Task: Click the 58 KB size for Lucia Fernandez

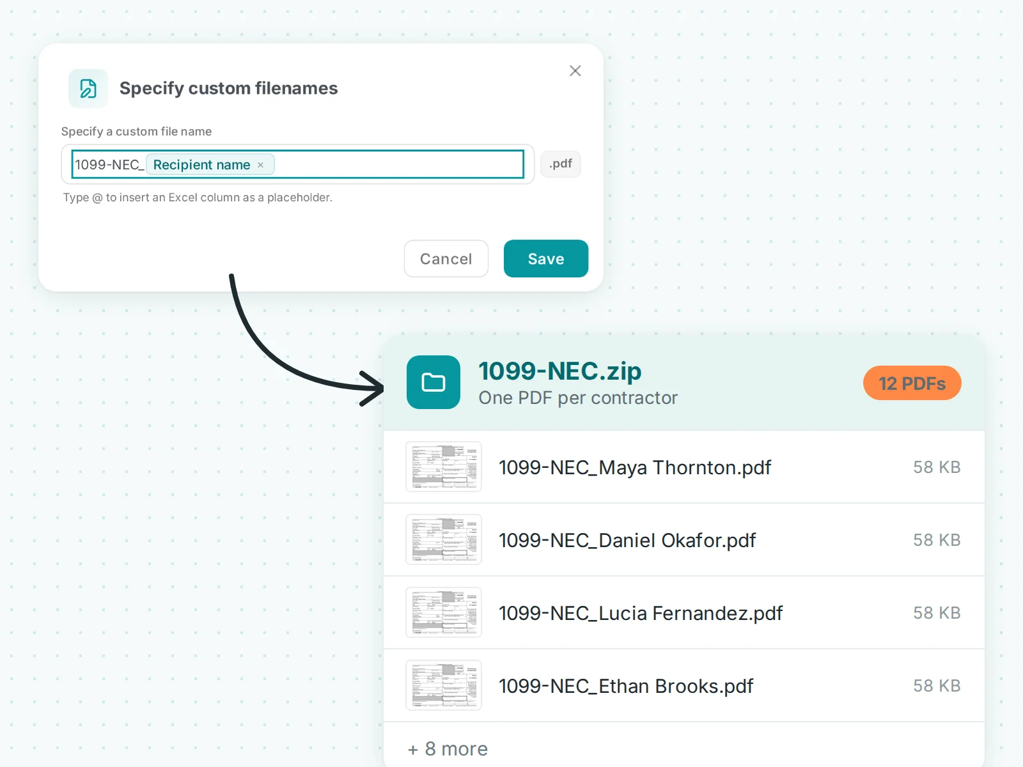Action: pyautogui.click(x=937, y=613)
